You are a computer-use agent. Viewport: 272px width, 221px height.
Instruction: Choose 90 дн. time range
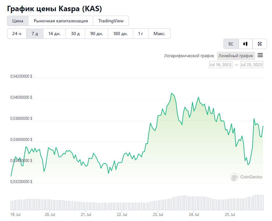coord(96,34)
